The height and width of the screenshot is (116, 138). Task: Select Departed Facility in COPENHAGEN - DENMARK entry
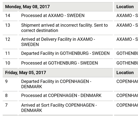click(56, 84)
